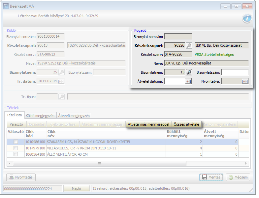Cancel with the Mégsem button

point(238,177)
